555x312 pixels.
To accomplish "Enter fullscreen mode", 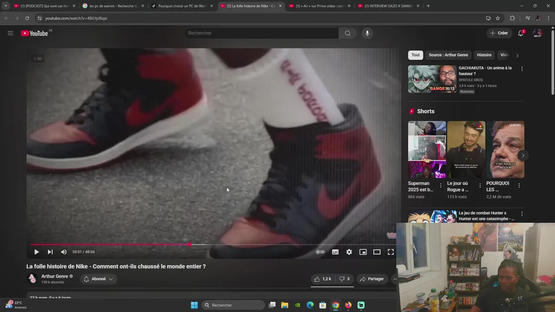I will tap(391, 252).
